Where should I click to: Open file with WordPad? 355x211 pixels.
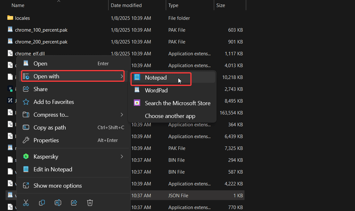(x=173, y=90)
